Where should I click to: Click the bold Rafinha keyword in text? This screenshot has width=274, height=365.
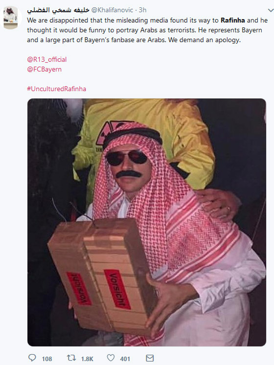[x=232, y=20]
